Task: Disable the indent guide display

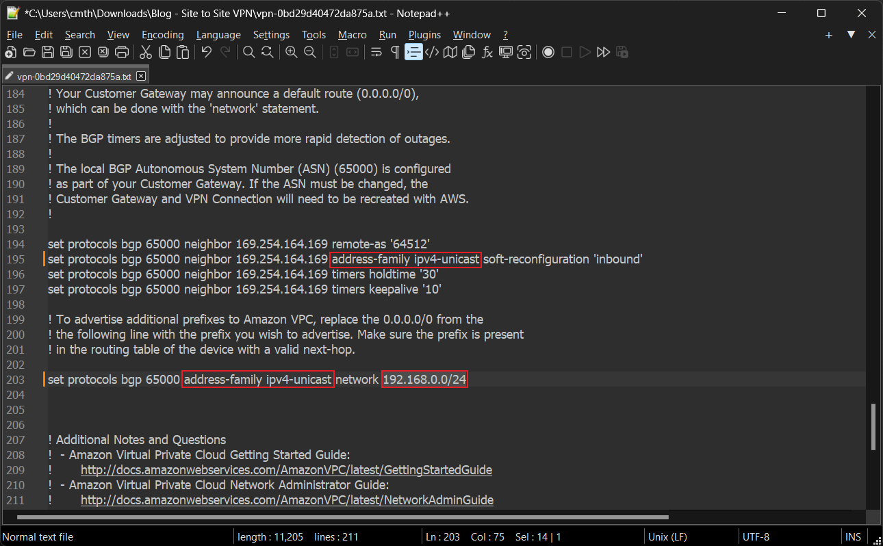Action: tap(413, 52)
